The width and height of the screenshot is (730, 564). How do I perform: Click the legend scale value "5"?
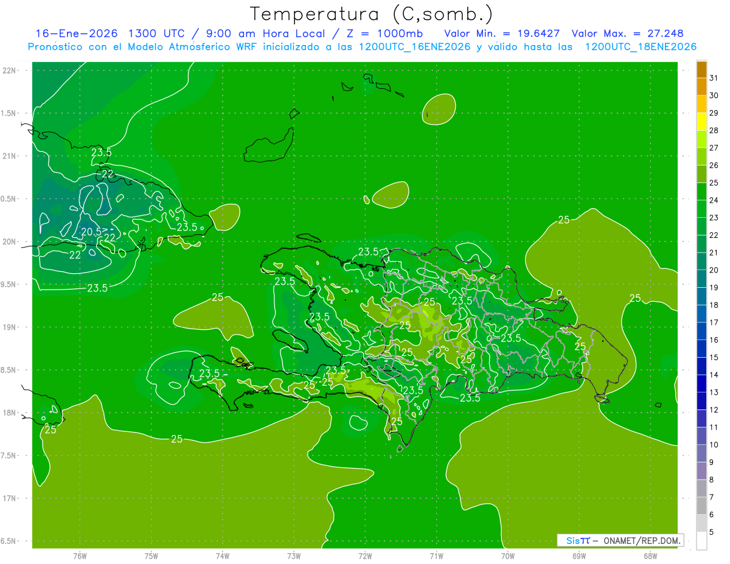coord(712,532)
